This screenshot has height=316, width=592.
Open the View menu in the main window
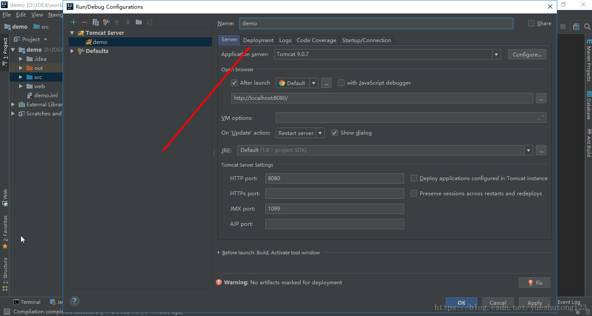(x=37, y=15)
